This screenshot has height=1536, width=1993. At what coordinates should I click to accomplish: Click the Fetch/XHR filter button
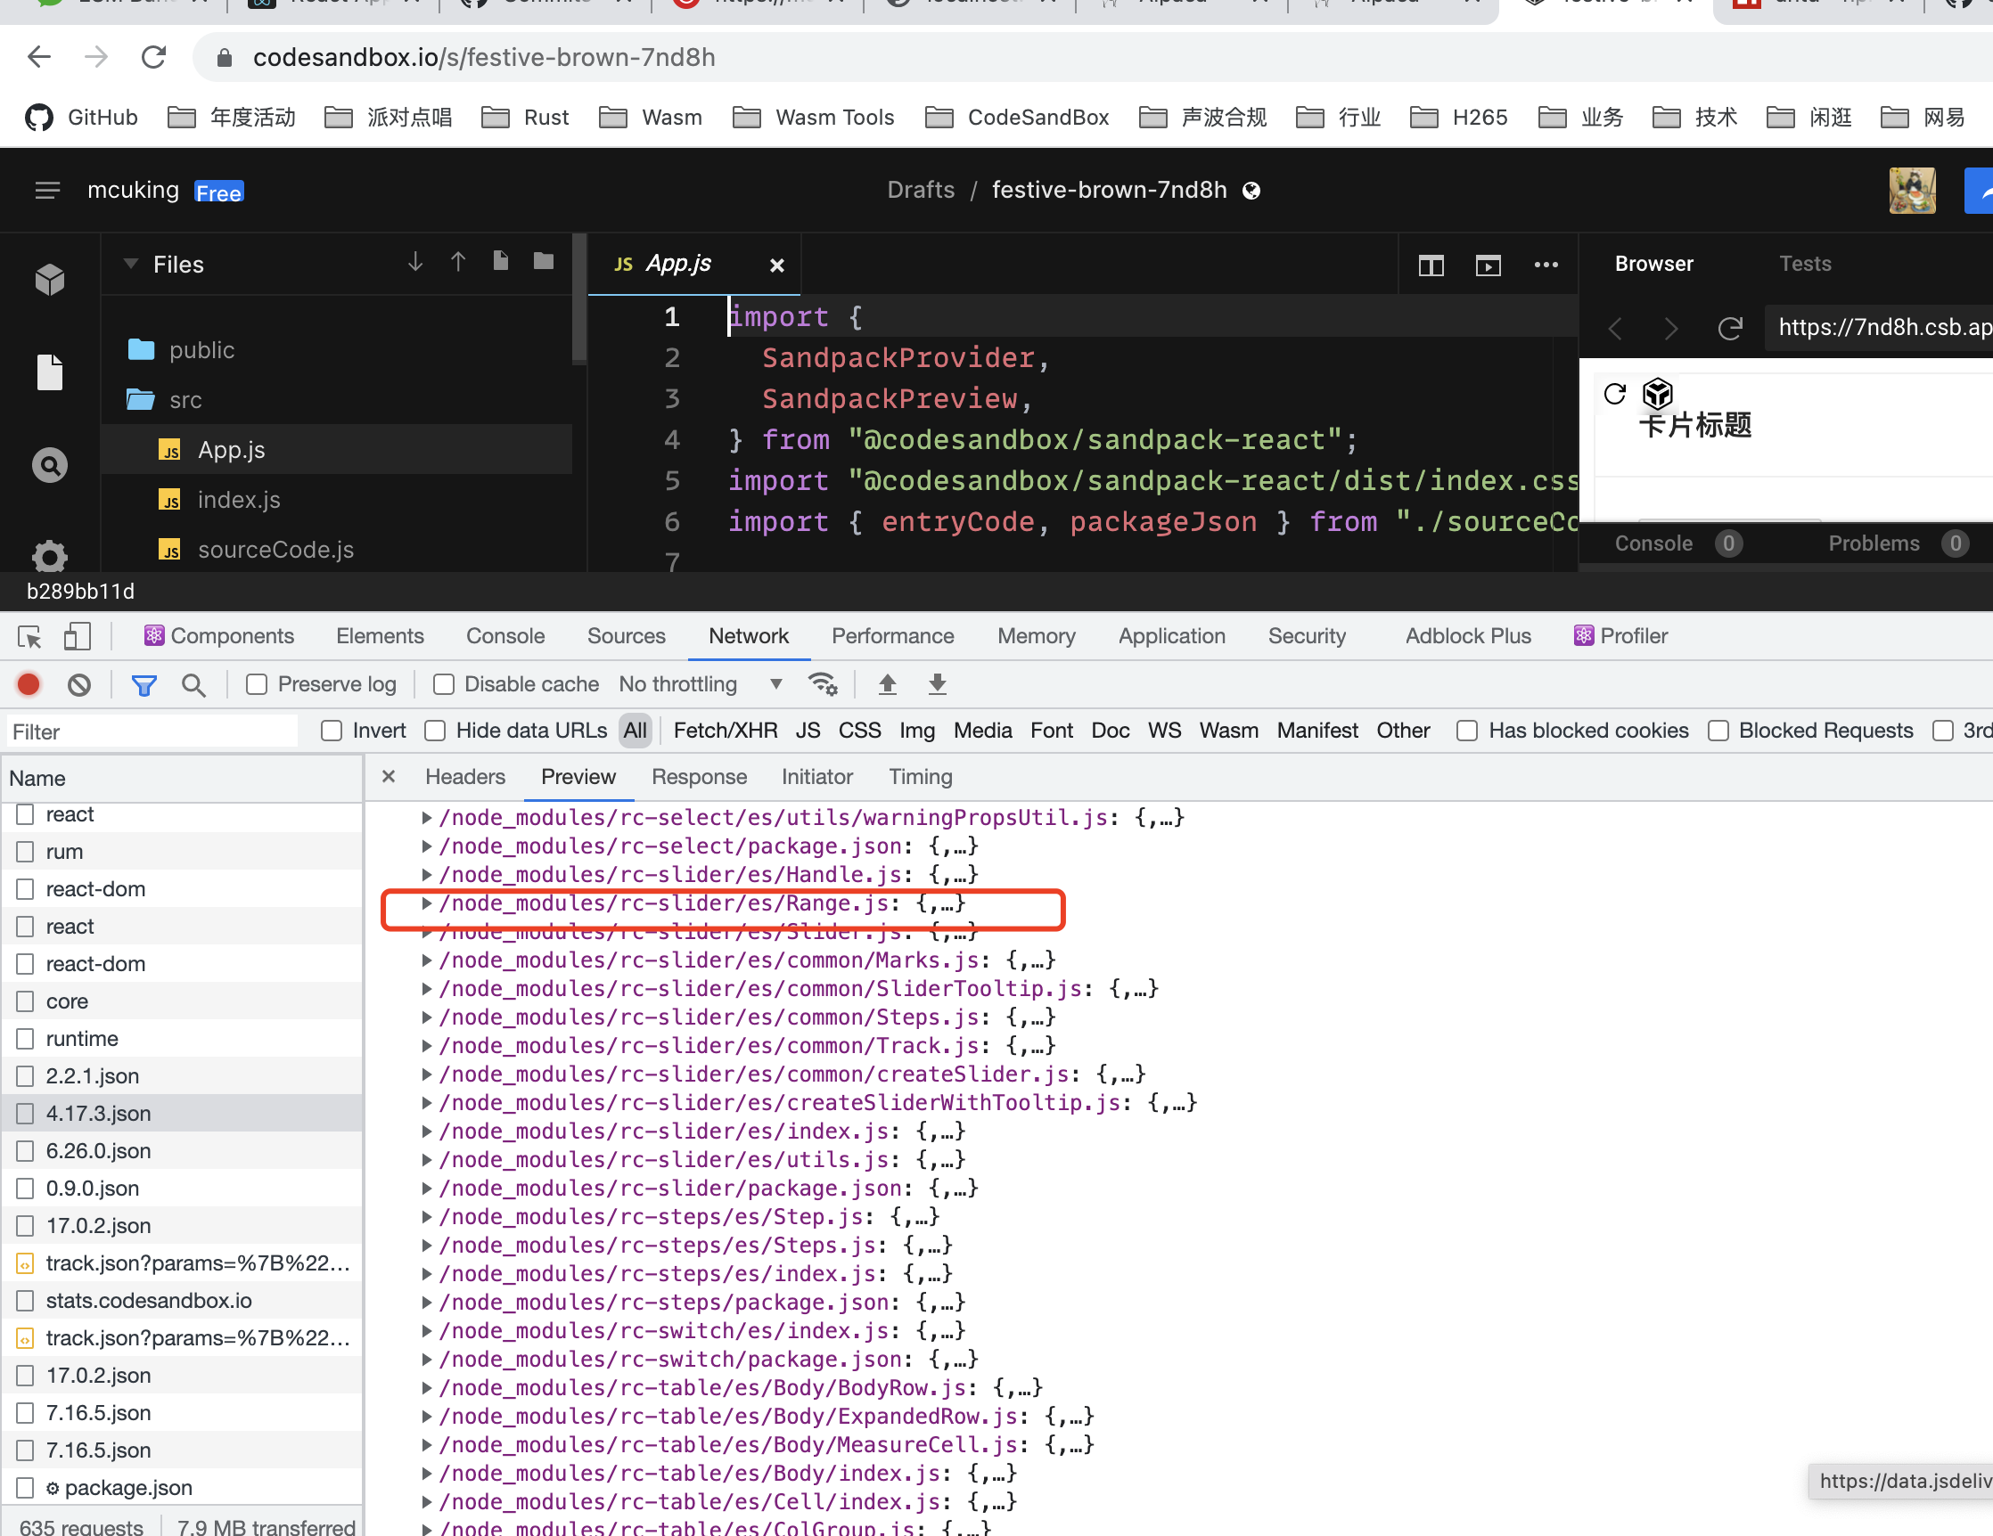coord(725,732)
